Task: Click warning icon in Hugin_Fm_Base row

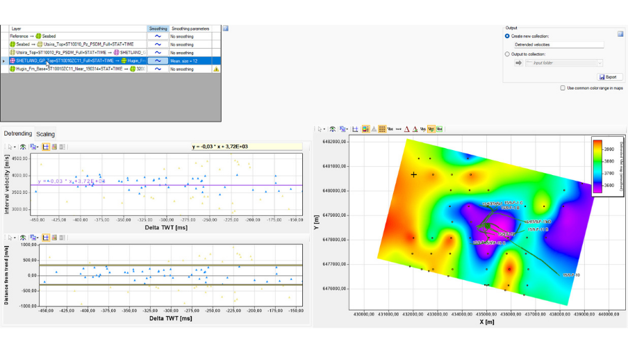Action: (216, 69)
